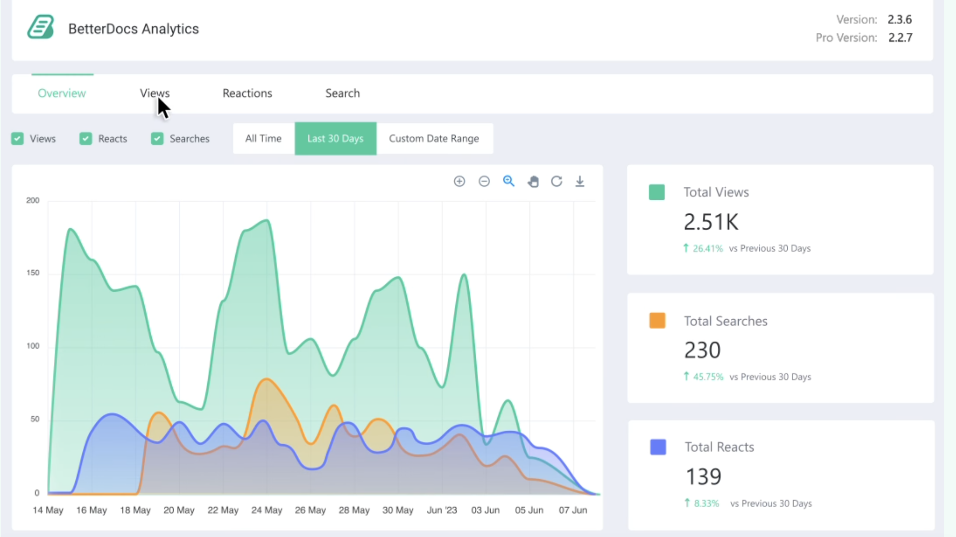Click the version number 2.3.6
Screen dimensions: 956x537
900,19
